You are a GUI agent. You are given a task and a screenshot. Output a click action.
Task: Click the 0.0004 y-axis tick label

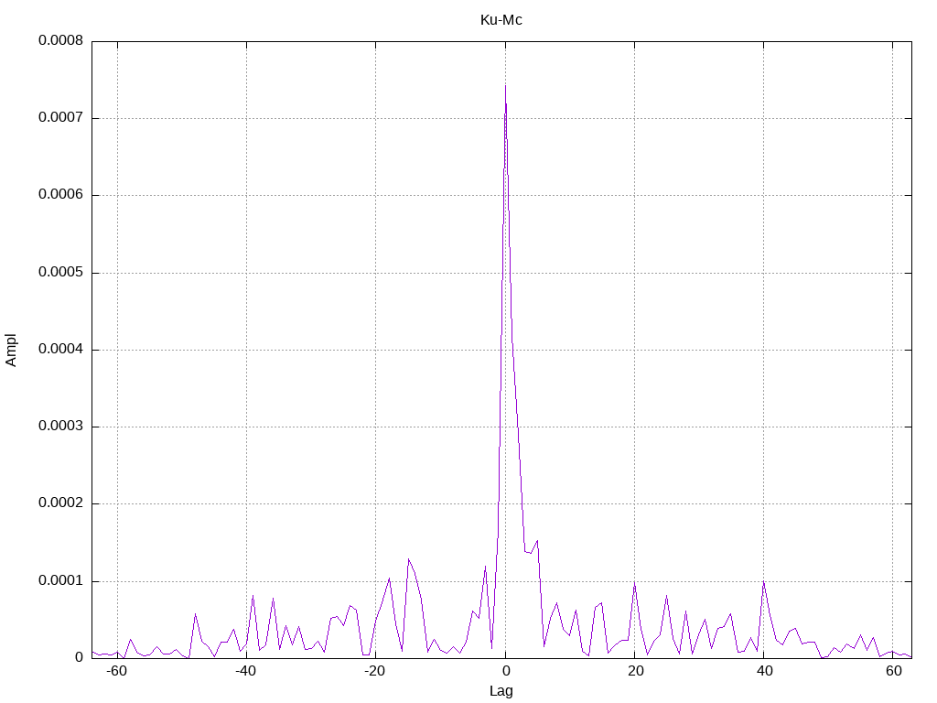(x=61, y=349)
